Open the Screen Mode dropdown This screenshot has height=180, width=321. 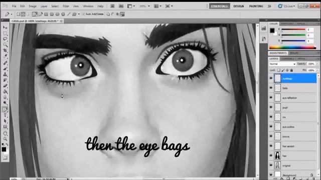pos(169,6)
